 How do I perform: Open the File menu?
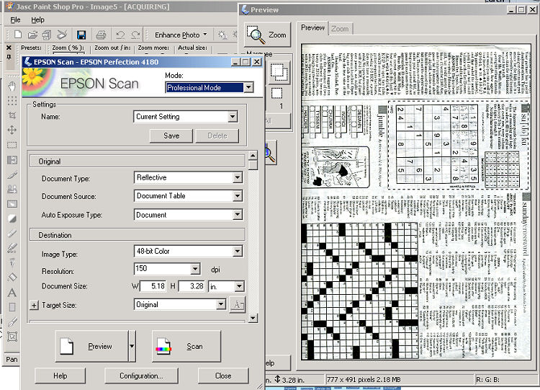(15, 19)
